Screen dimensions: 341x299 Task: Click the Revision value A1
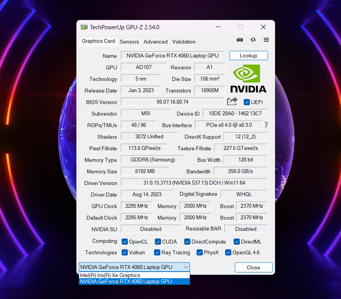(x=209, y=67)
